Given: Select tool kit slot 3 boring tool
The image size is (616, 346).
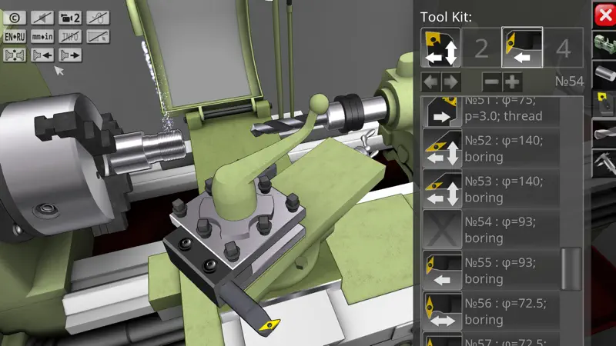Looking at the screenshot, I should (522, 48).
